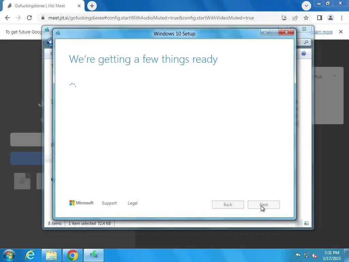
Task: Reload the Jitsi Meet page
Action: [29, 18]
